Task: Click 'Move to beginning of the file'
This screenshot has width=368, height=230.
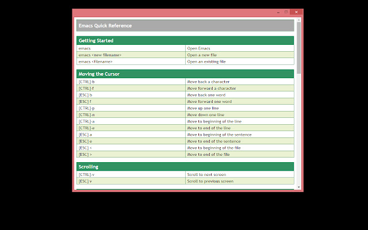Action: click(214, 148)
